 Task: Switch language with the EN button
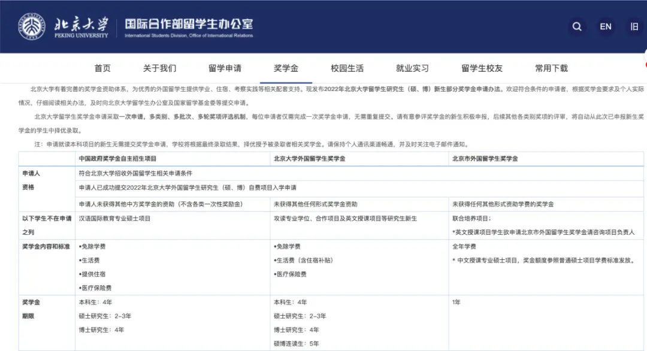[605, 26]
